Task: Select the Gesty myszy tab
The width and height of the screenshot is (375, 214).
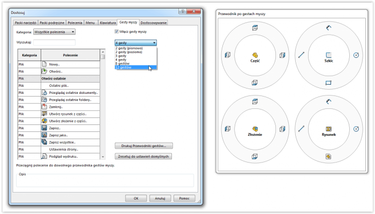Action: [128, 23]
